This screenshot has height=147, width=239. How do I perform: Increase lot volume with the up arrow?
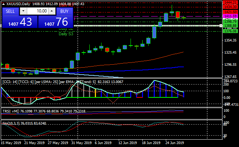pos(52,11)
